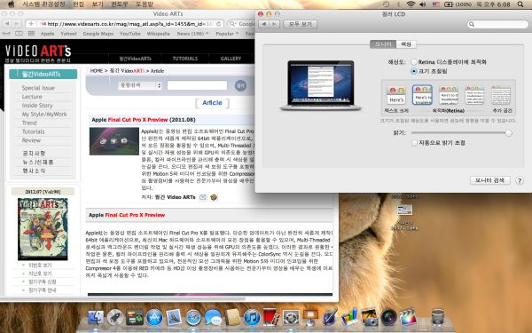Open the App Store dock icon
Viewport: 532px width, 333px height.
point(154,318)
